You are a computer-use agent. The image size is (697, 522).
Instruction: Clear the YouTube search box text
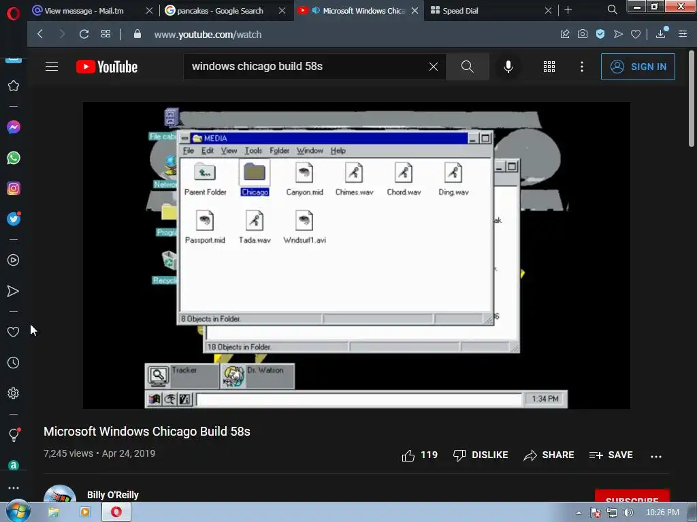point(434,67)
